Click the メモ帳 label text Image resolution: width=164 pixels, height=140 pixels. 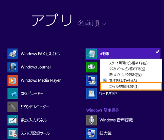tap(104, 54)
